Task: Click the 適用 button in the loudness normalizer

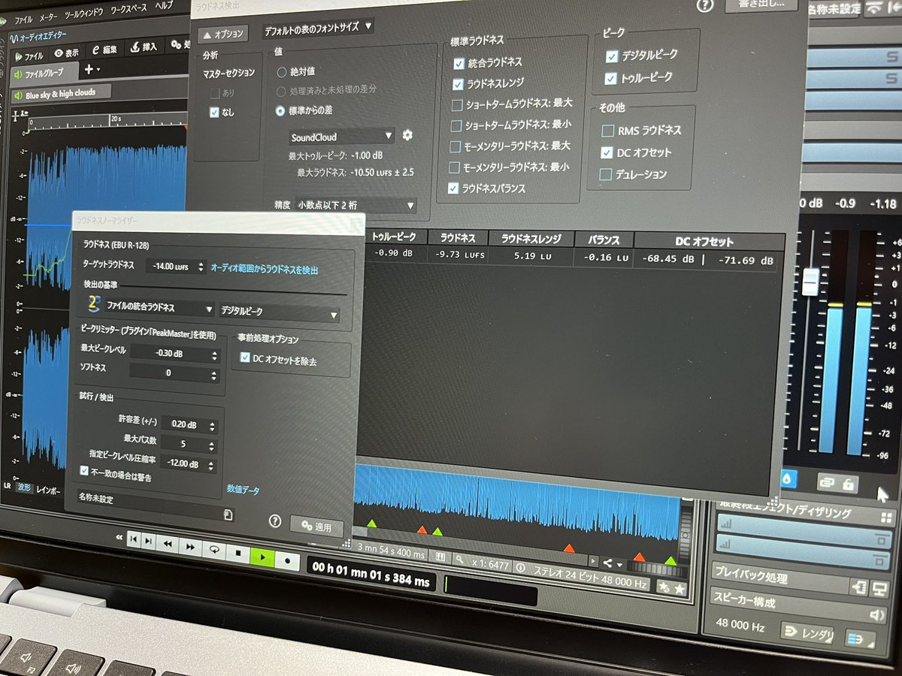Action: point(316,526)
